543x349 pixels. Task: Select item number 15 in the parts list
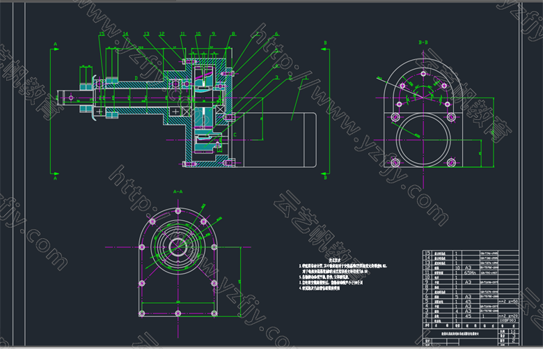(x=427, y=254)
